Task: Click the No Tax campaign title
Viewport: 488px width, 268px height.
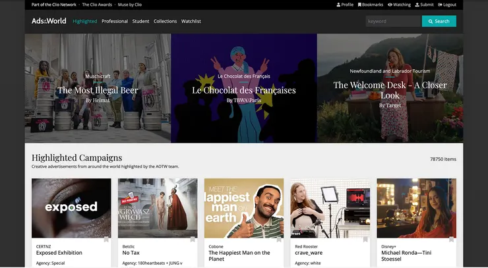Action: 131,253
